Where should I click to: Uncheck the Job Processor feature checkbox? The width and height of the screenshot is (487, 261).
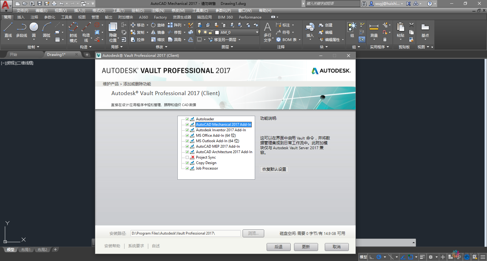[187, 168]
